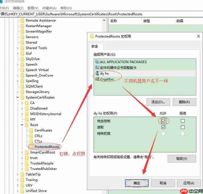The height and width of the screenshot is (194, 203).
Task: Check Allow for 完全控制
Action: [163, 121]
